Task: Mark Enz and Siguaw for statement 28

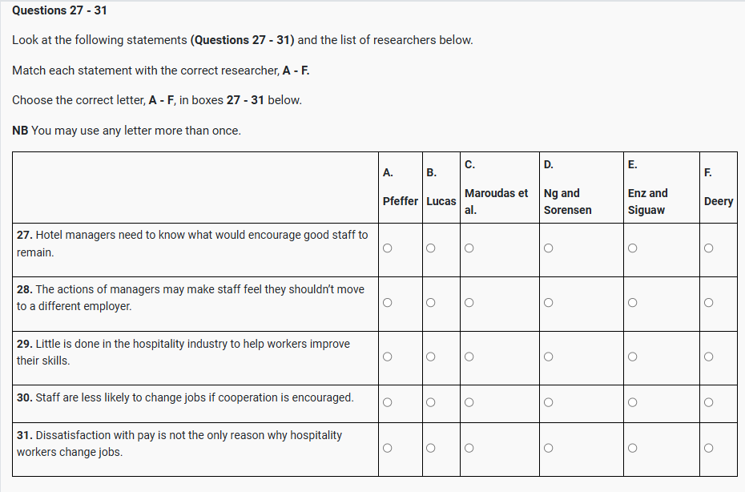Action: [x=632, y=303]
